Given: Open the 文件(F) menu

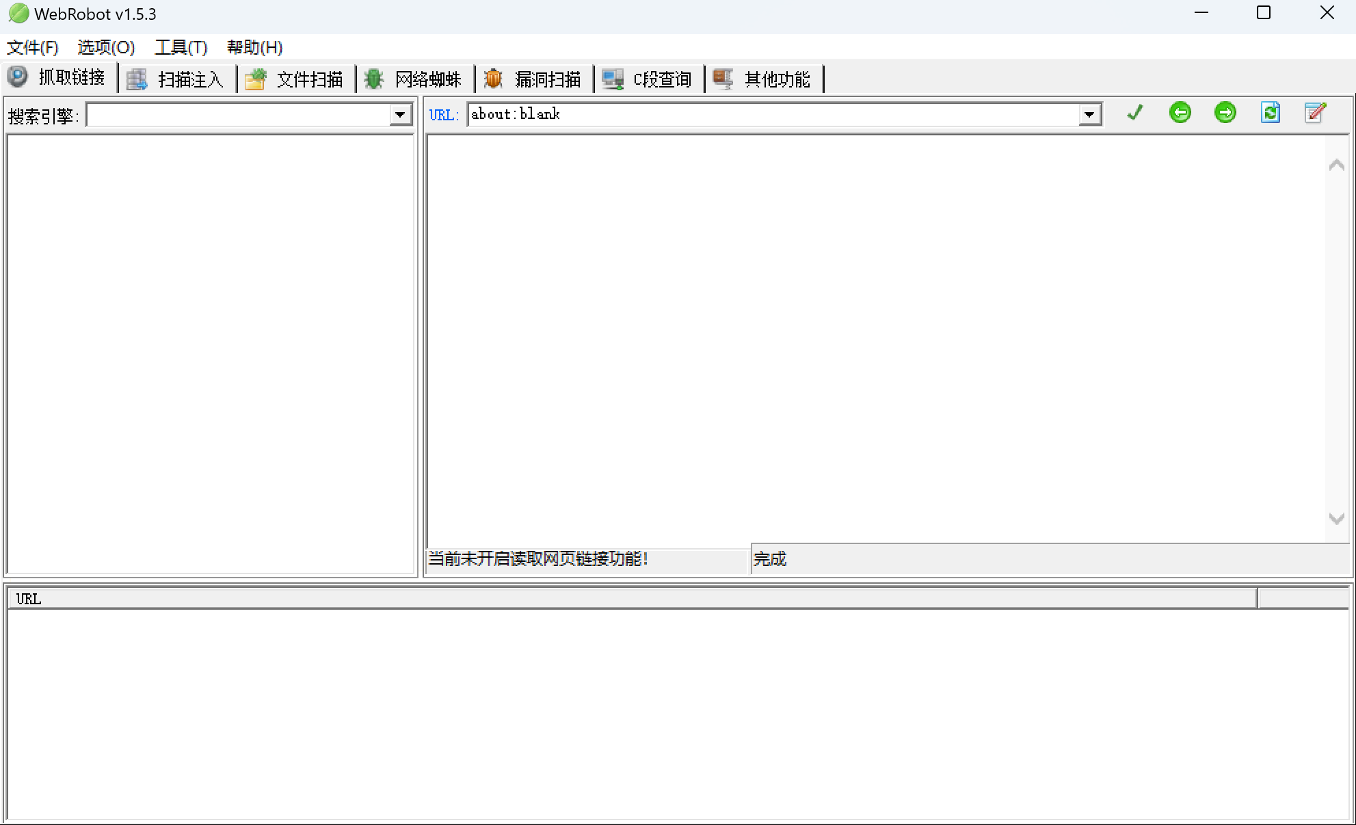Looking at the screenshot, I should click(32, 47).
